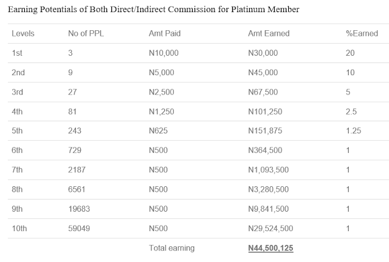Screen dimensions: 389x262
Task: Click the heading about Platinum Member commission
Action: click(x=153, y=10)
